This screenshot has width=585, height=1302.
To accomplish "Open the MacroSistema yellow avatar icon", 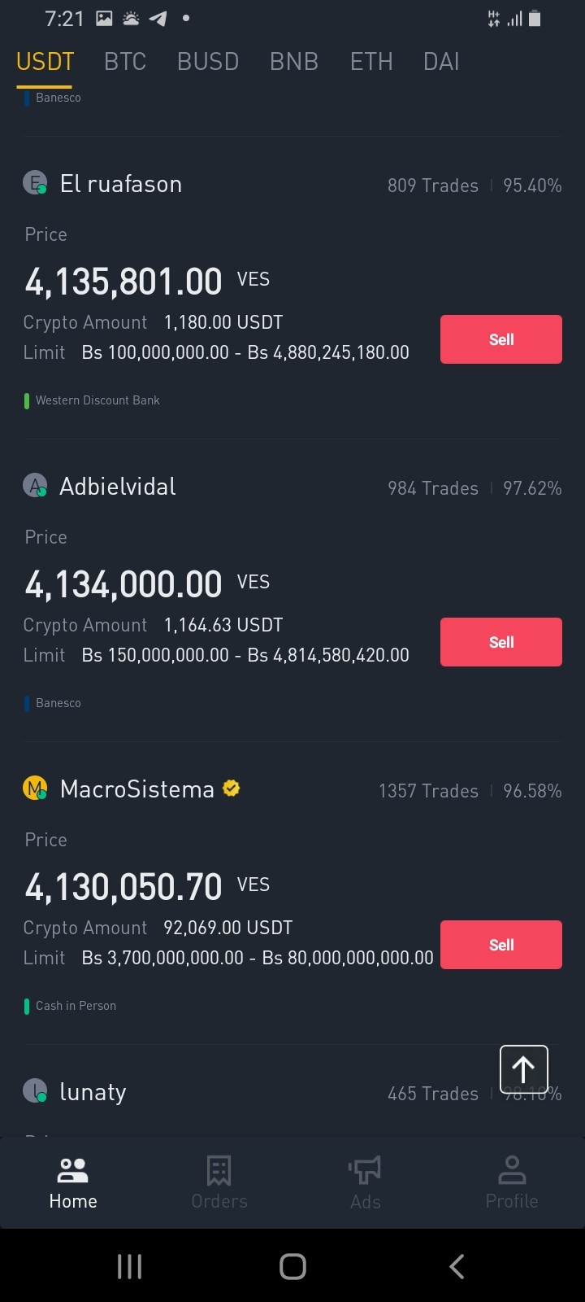I will coord(35,789).
